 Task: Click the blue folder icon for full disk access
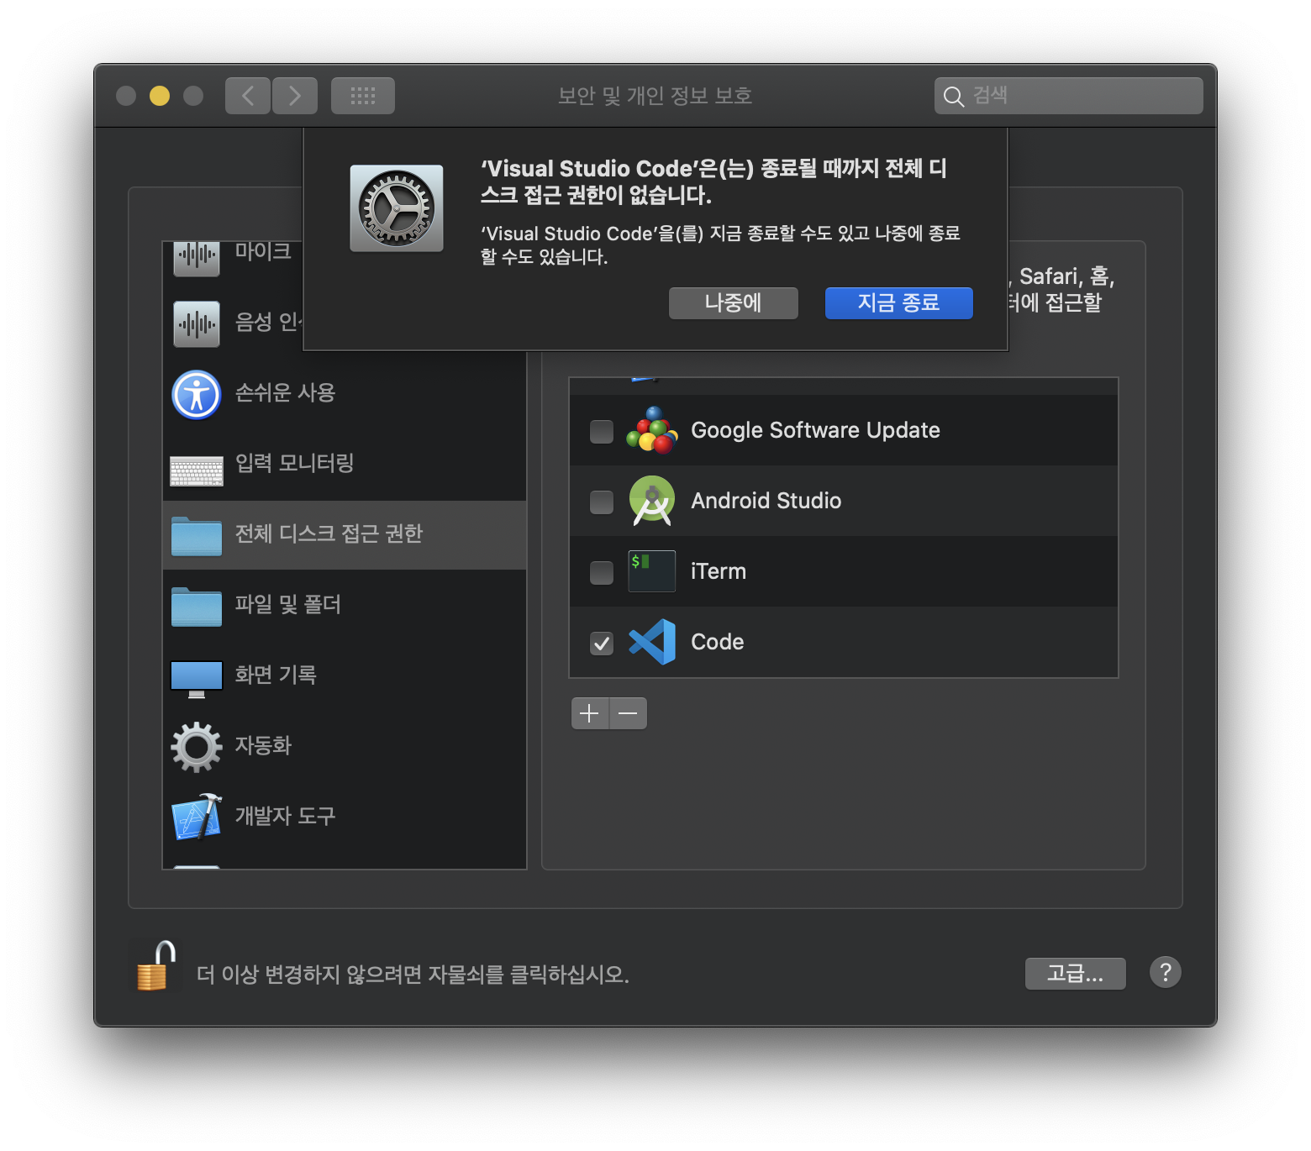[197, 536]
